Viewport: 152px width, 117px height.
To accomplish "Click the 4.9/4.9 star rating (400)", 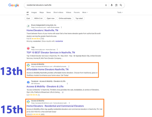I will (36, 115).
